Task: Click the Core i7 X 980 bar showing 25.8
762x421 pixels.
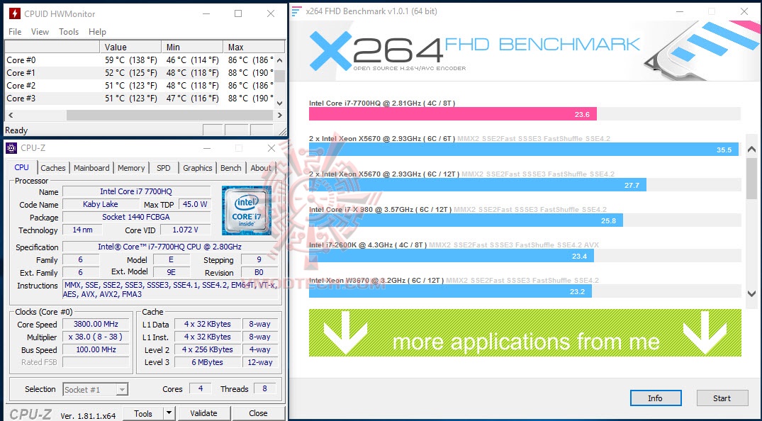Action: (466, 220)
